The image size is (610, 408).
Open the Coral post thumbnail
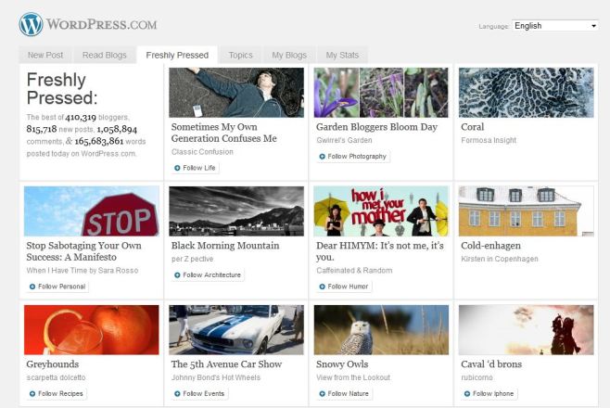tap(526, 92)
